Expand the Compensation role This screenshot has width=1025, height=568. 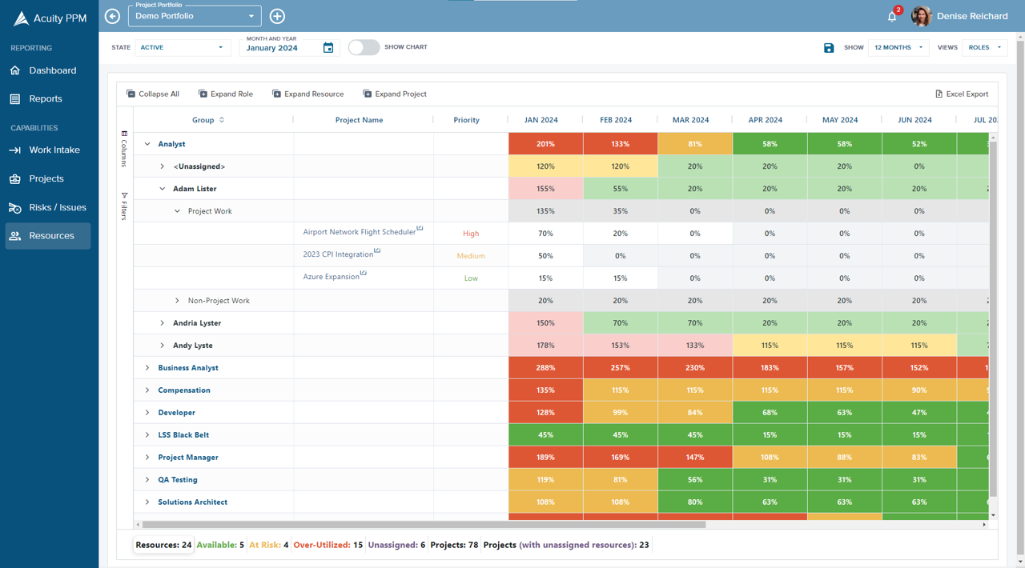point(147,390)
